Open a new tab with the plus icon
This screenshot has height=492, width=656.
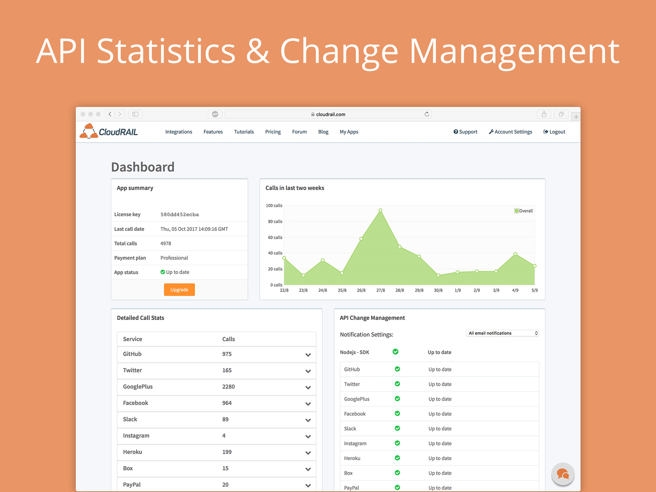576,117
